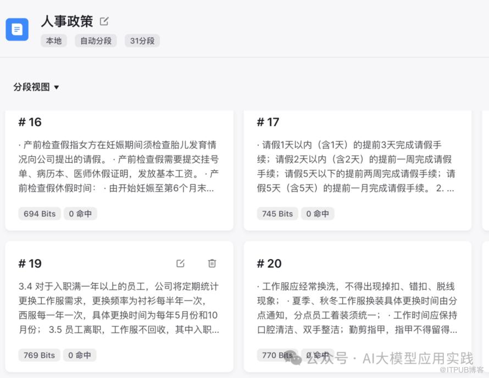Screen dimensions: 489x378
Task: Click the 769 Bits badge
Action: click(x=40, y=355)
